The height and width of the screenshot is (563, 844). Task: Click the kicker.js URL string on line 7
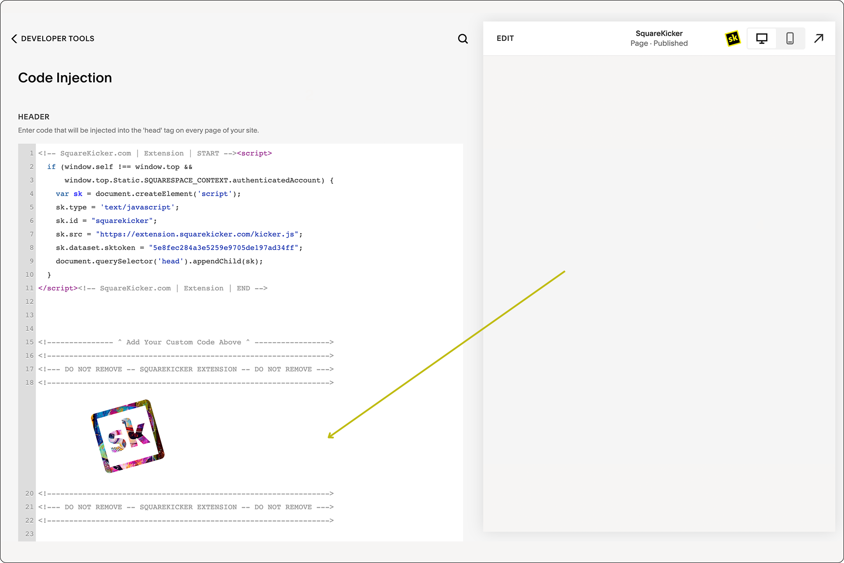197,234
